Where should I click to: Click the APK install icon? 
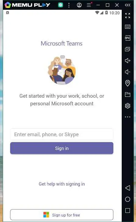click(127, 38)
